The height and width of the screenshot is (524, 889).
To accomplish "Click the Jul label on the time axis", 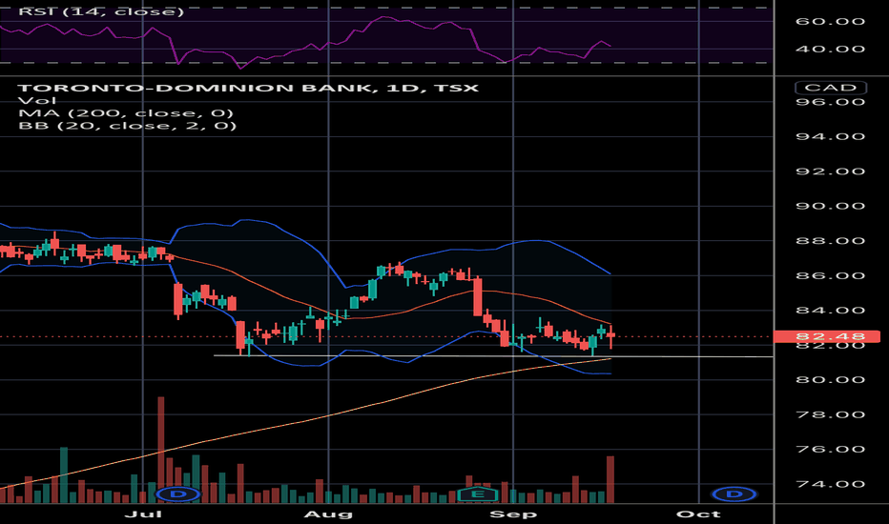I will [142, 514].
